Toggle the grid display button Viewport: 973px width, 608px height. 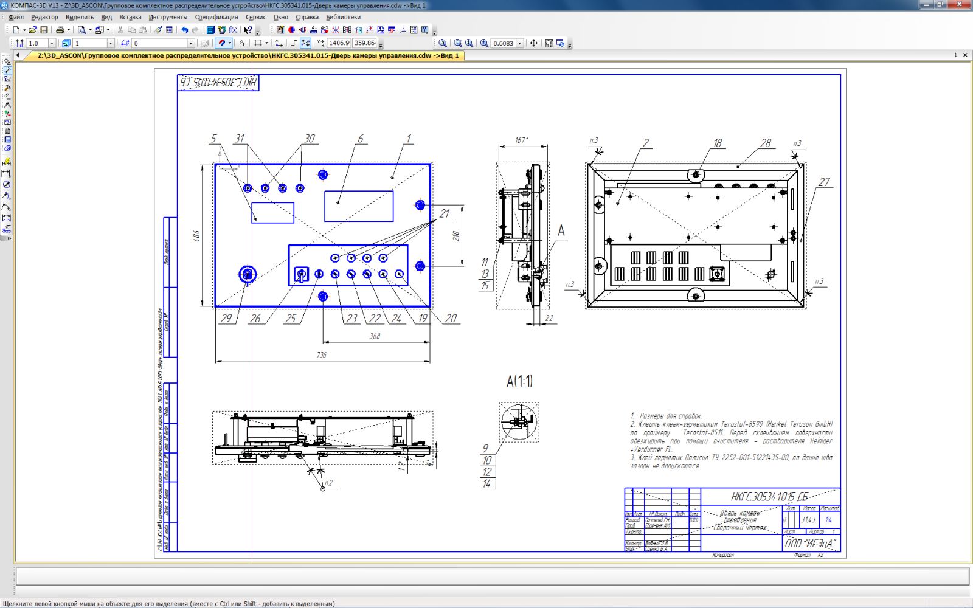258,43
